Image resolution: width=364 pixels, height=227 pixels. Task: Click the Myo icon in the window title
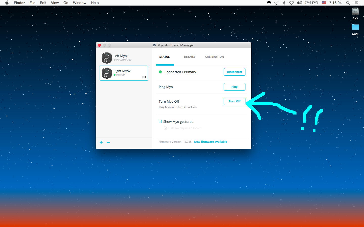154,45
